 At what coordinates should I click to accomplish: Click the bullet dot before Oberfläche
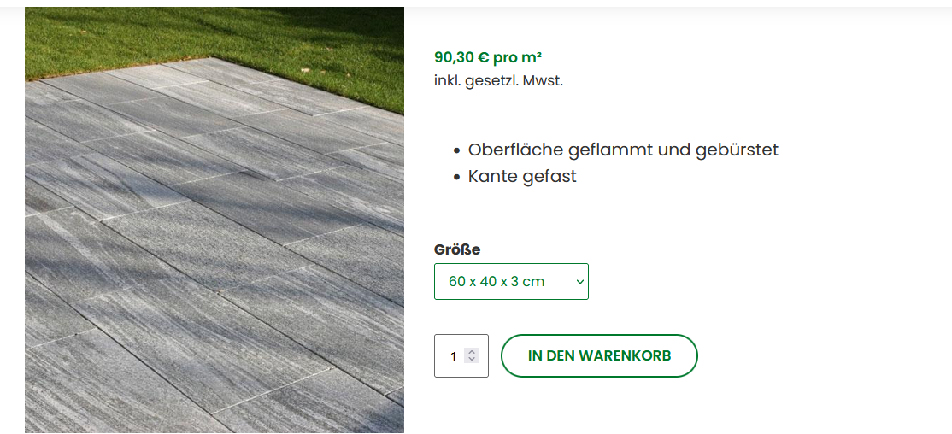click(457, 151)
